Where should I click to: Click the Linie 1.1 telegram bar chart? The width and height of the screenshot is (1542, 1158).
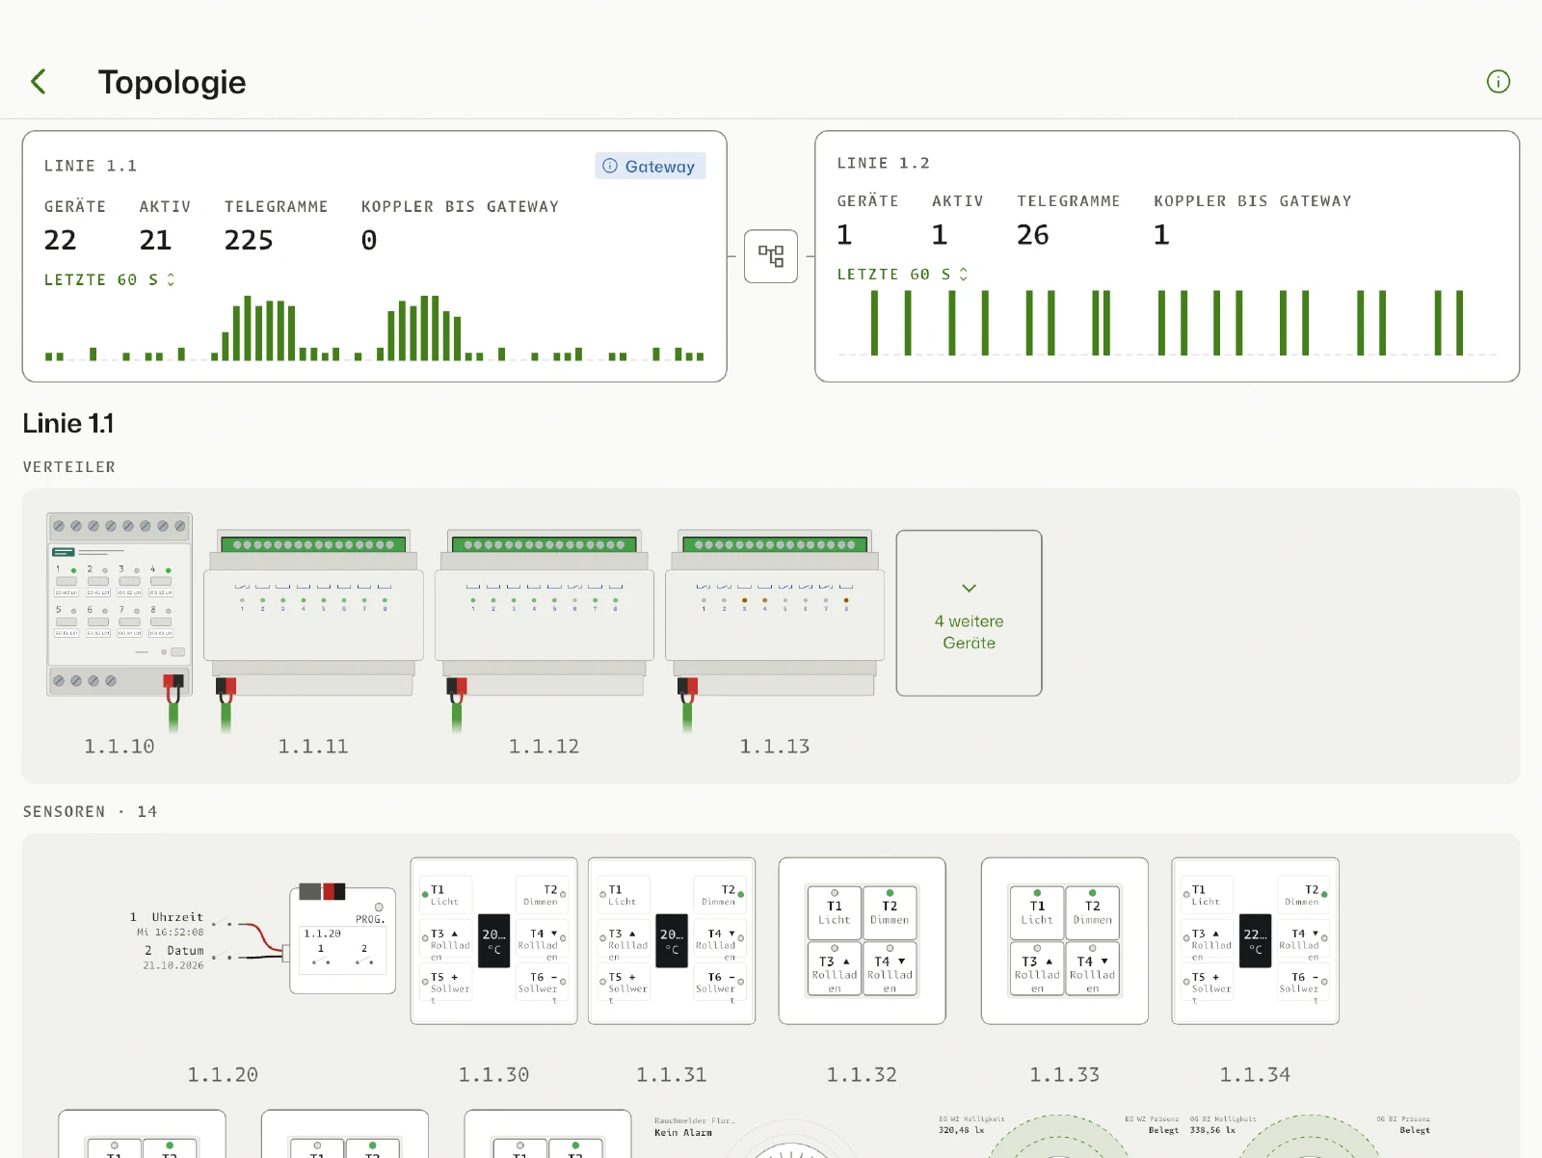pos(375,328)
